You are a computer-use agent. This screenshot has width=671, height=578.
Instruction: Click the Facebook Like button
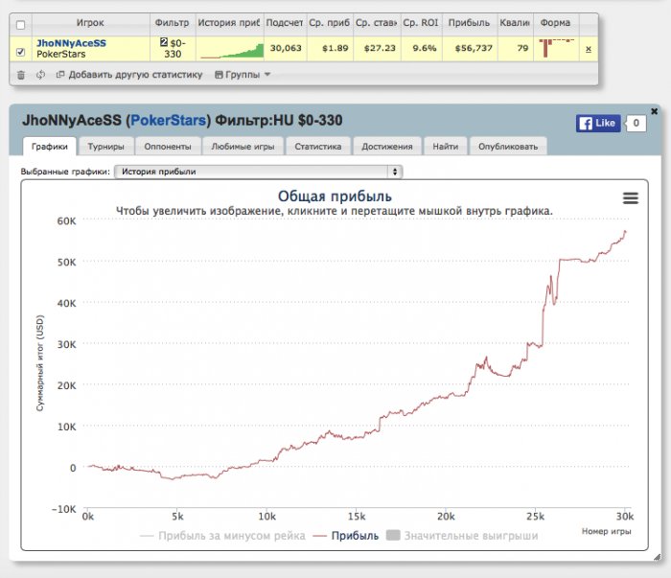click(x=598, y=124)
